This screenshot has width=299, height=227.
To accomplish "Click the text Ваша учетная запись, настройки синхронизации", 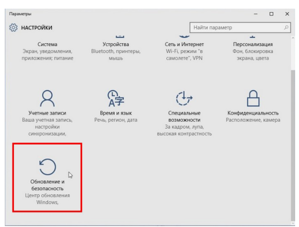I will [48, 127].
